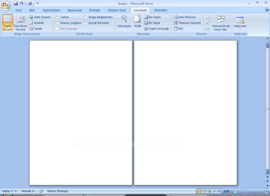Switch to Web Düzeni view

tap(40, 17)
